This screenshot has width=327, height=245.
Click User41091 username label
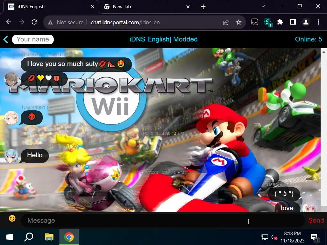click(x=33, y=108)
